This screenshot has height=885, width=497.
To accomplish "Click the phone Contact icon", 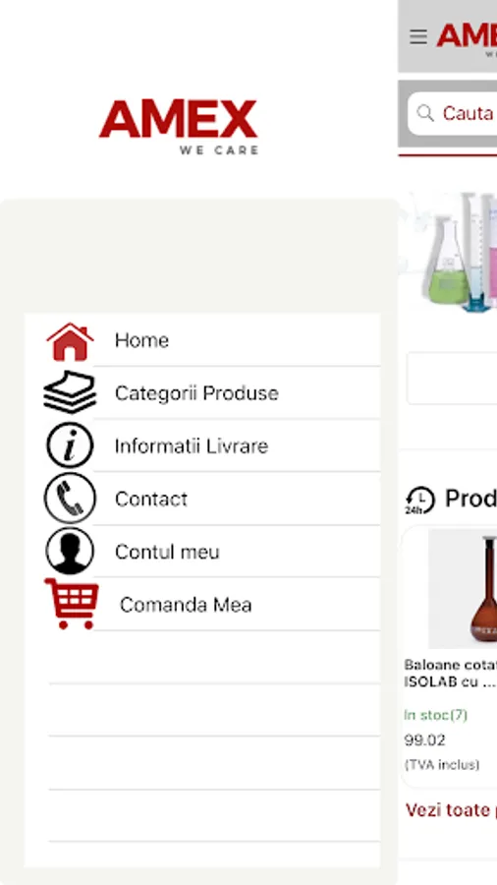I will tap(70, 499).
